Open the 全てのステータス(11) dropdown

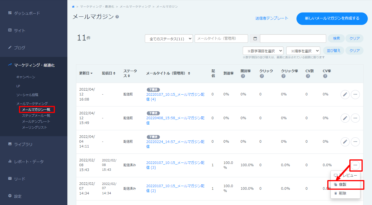click(169, 39)
